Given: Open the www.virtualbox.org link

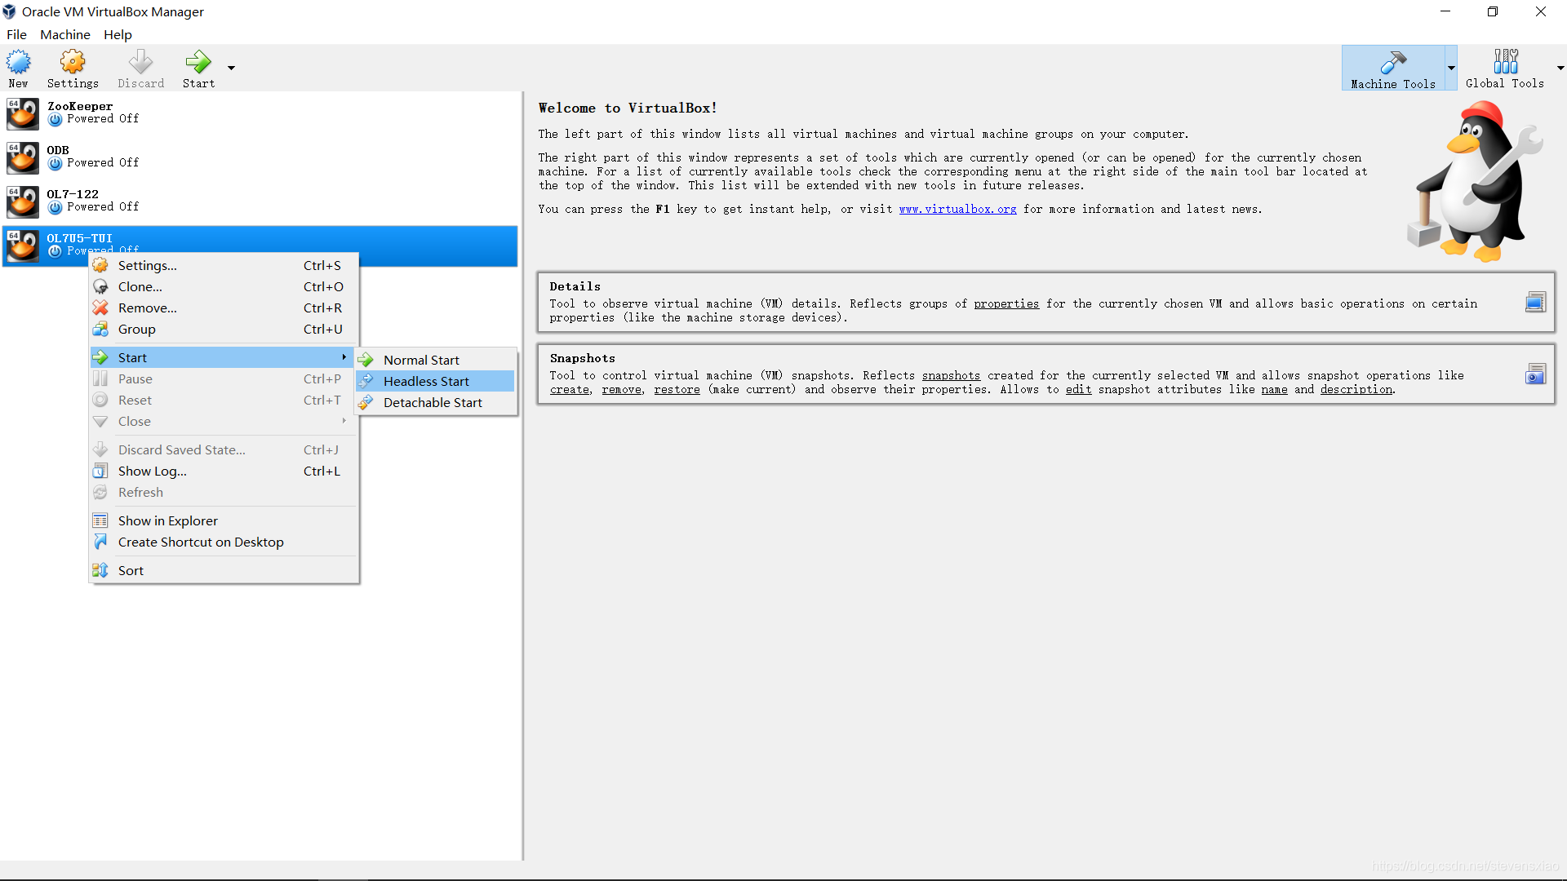Looking at the screenshot, I should point(957,210).
